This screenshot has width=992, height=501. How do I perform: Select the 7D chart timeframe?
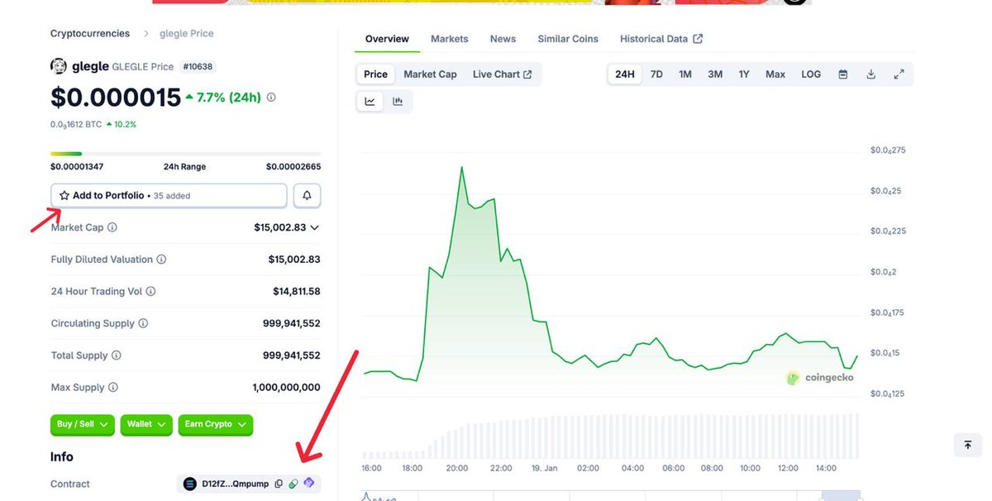tap(656, 74)
